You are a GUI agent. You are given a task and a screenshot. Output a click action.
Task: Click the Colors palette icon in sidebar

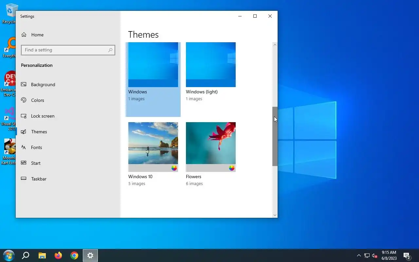click(24, 100)
